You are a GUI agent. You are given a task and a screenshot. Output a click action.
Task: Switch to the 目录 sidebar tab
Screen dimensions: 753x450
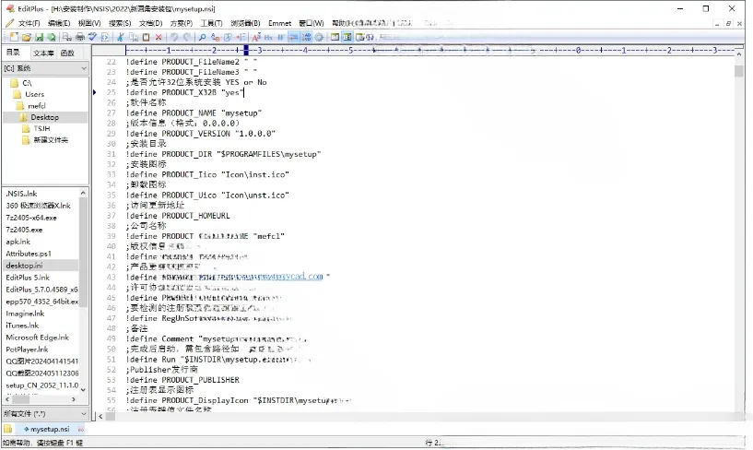click(14, 53)
